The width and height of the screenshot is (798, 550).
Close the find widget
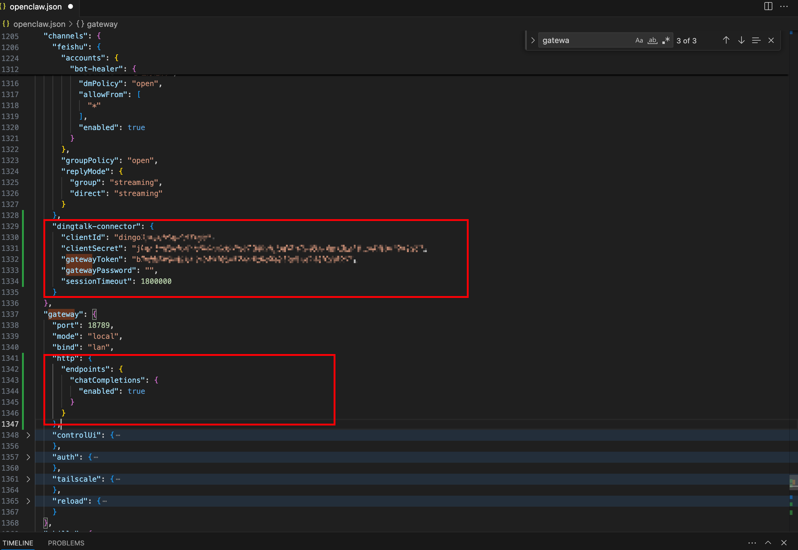pyautogui.click(x=771, y=40)
